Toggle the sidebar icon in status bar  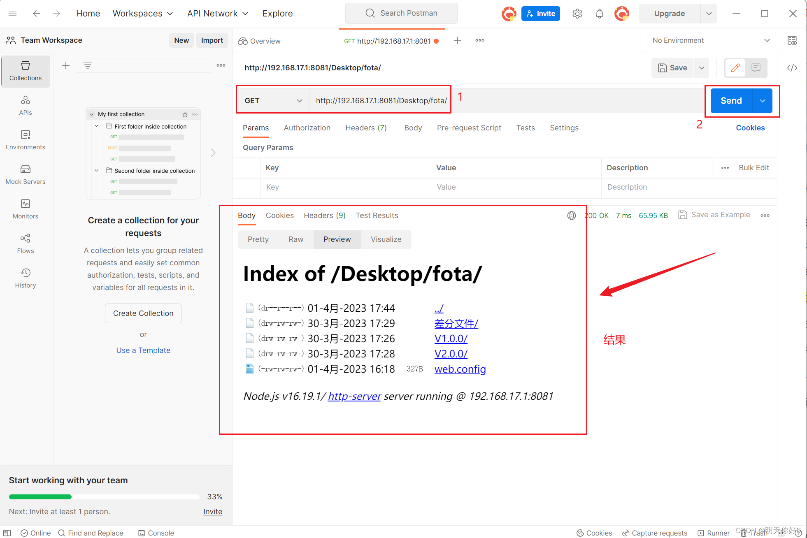click(7, 533)
